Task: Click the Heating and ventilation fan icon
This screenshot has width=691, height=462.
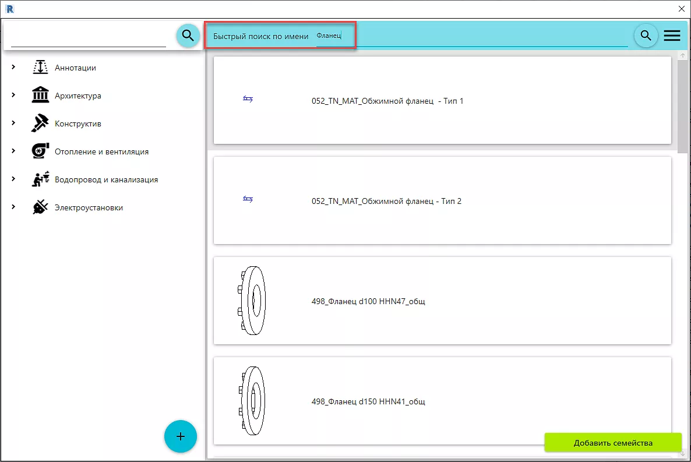Action: point(40,151)
